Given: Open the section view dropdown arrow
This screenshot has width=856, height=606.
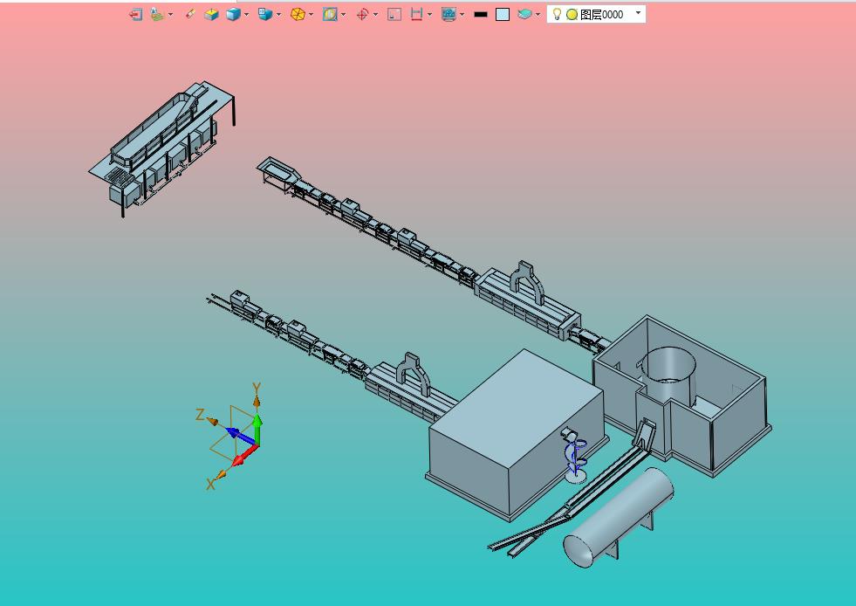Looking at the screenshot, I should [344, 15].
